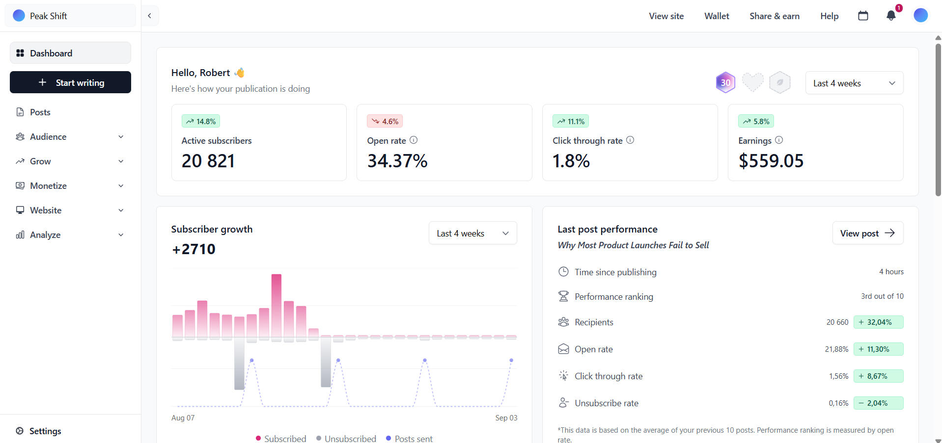Open the overview Last 4 weeks dropdown
Viewport: 942px width, 443px height.
(x=854, y=83)
